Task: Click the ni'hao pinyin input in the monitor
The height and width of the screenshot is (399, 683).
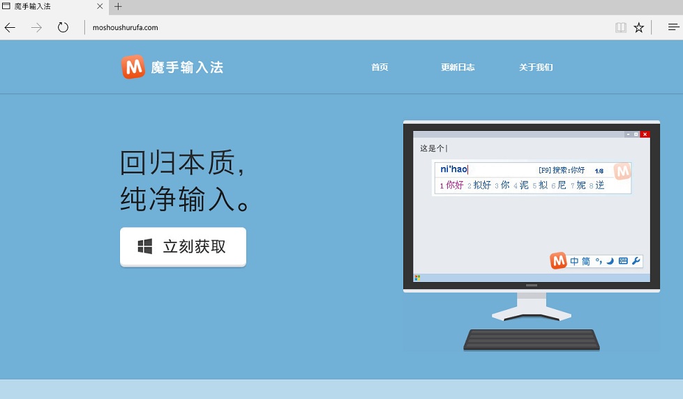Action: click(x=454, y=169)
